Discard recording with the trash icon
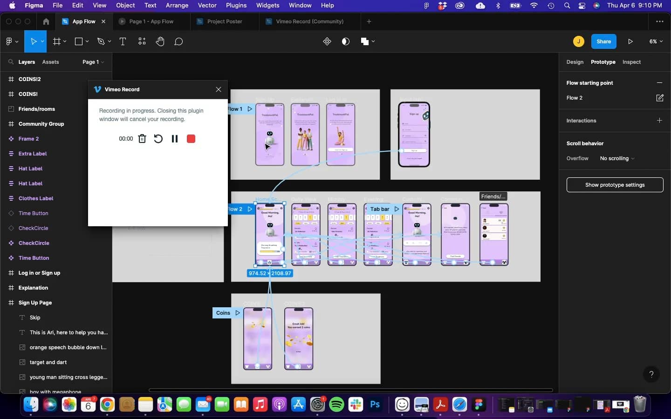This screenshot has width=671, height=419. [142, 139]
